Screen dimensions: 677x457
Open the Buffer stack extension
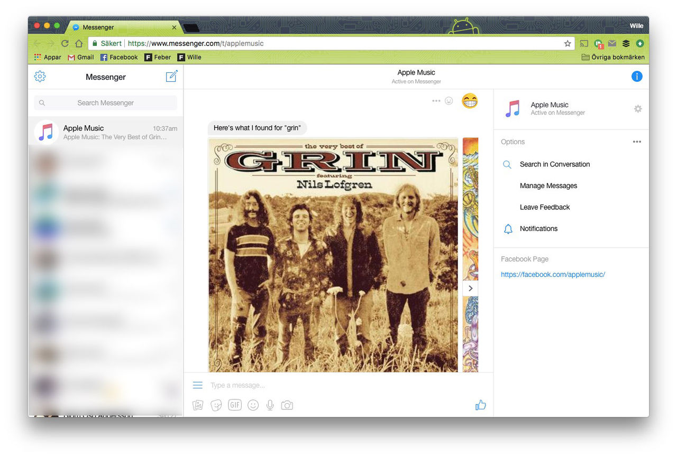pyautogui.click(x=626, y=43)
